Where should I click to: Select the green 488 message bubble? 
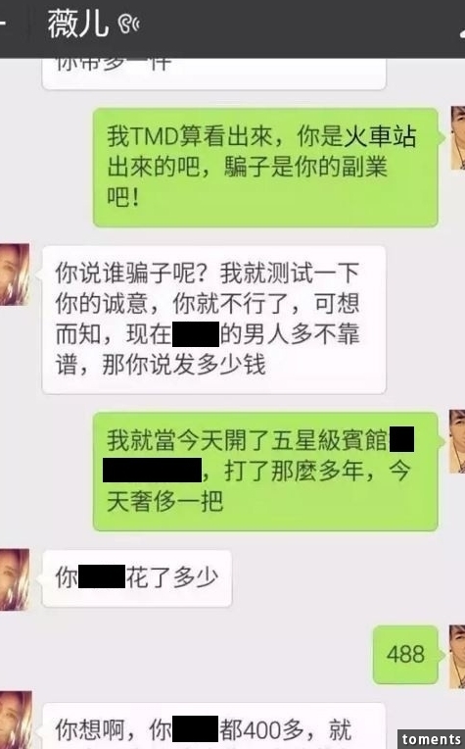405,655
